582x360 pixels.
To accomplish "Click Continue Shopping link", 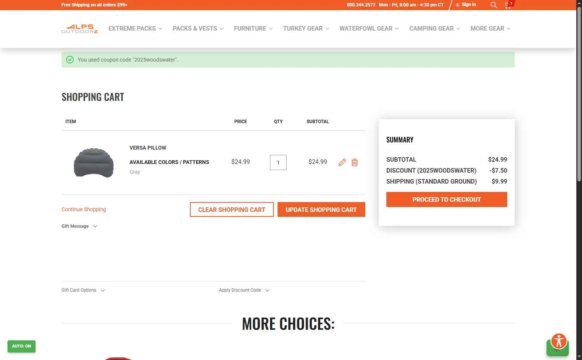I will [84, 209].
